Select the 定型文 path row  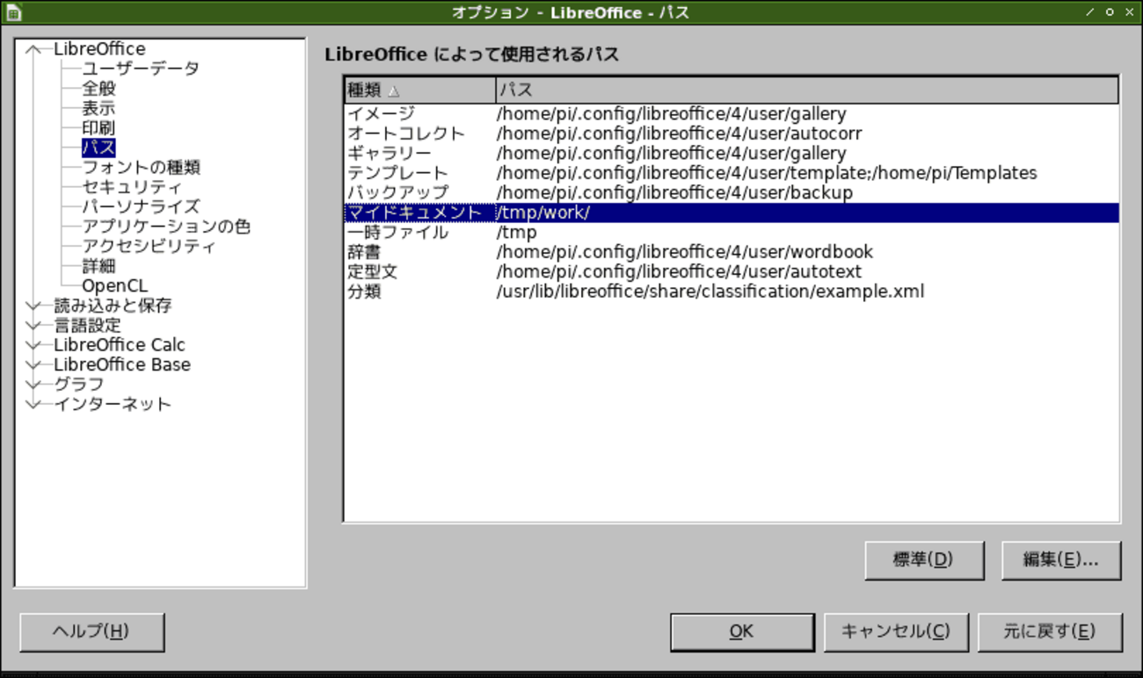732,272
